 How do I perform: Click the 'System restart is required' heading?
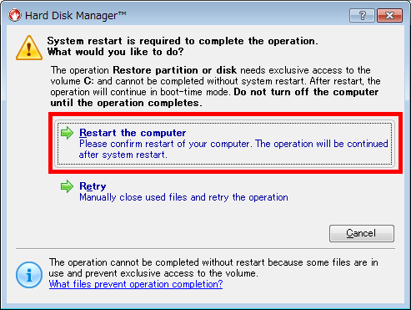[x=183, y=41]
